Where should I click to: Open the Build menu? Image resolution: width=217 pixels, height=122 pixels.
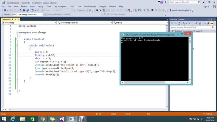coord(32,6)
